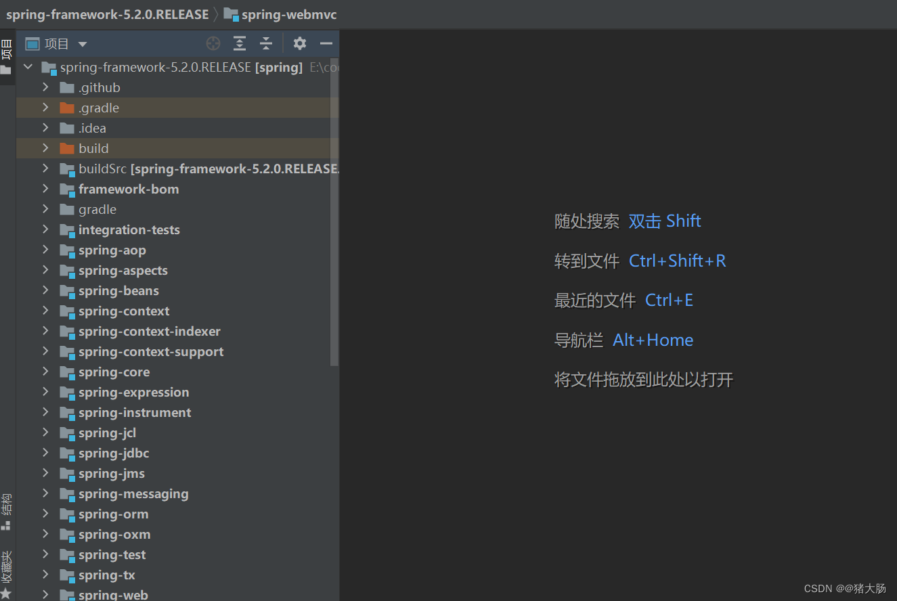Select the spring-jcl module

tap(177, 432)
